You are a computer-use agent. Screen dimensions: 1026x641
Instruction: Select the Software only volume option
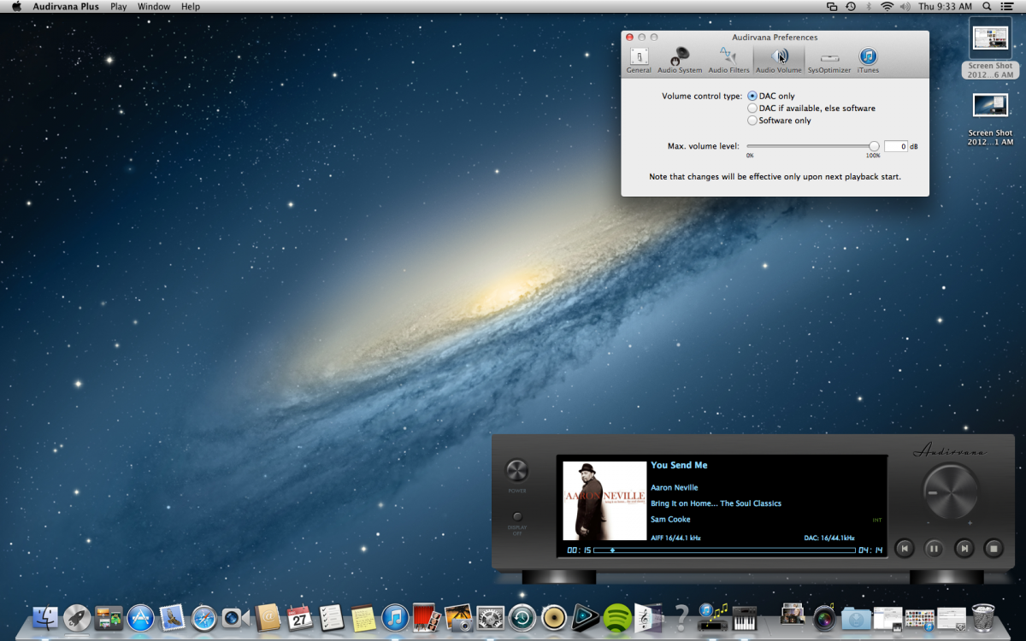[752, 121]
